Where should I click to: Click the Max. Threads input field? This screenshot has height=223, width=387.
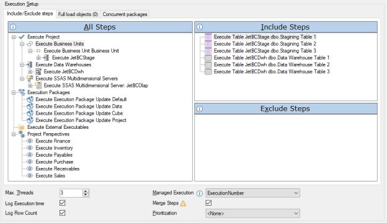(71, 193)
